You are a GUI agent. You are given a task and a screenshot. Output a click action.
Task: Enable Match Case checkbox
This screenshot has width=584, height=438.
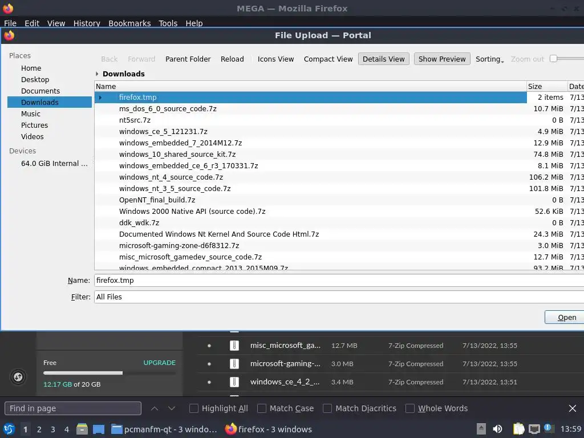pyautogui.click(x=262, y=408)
